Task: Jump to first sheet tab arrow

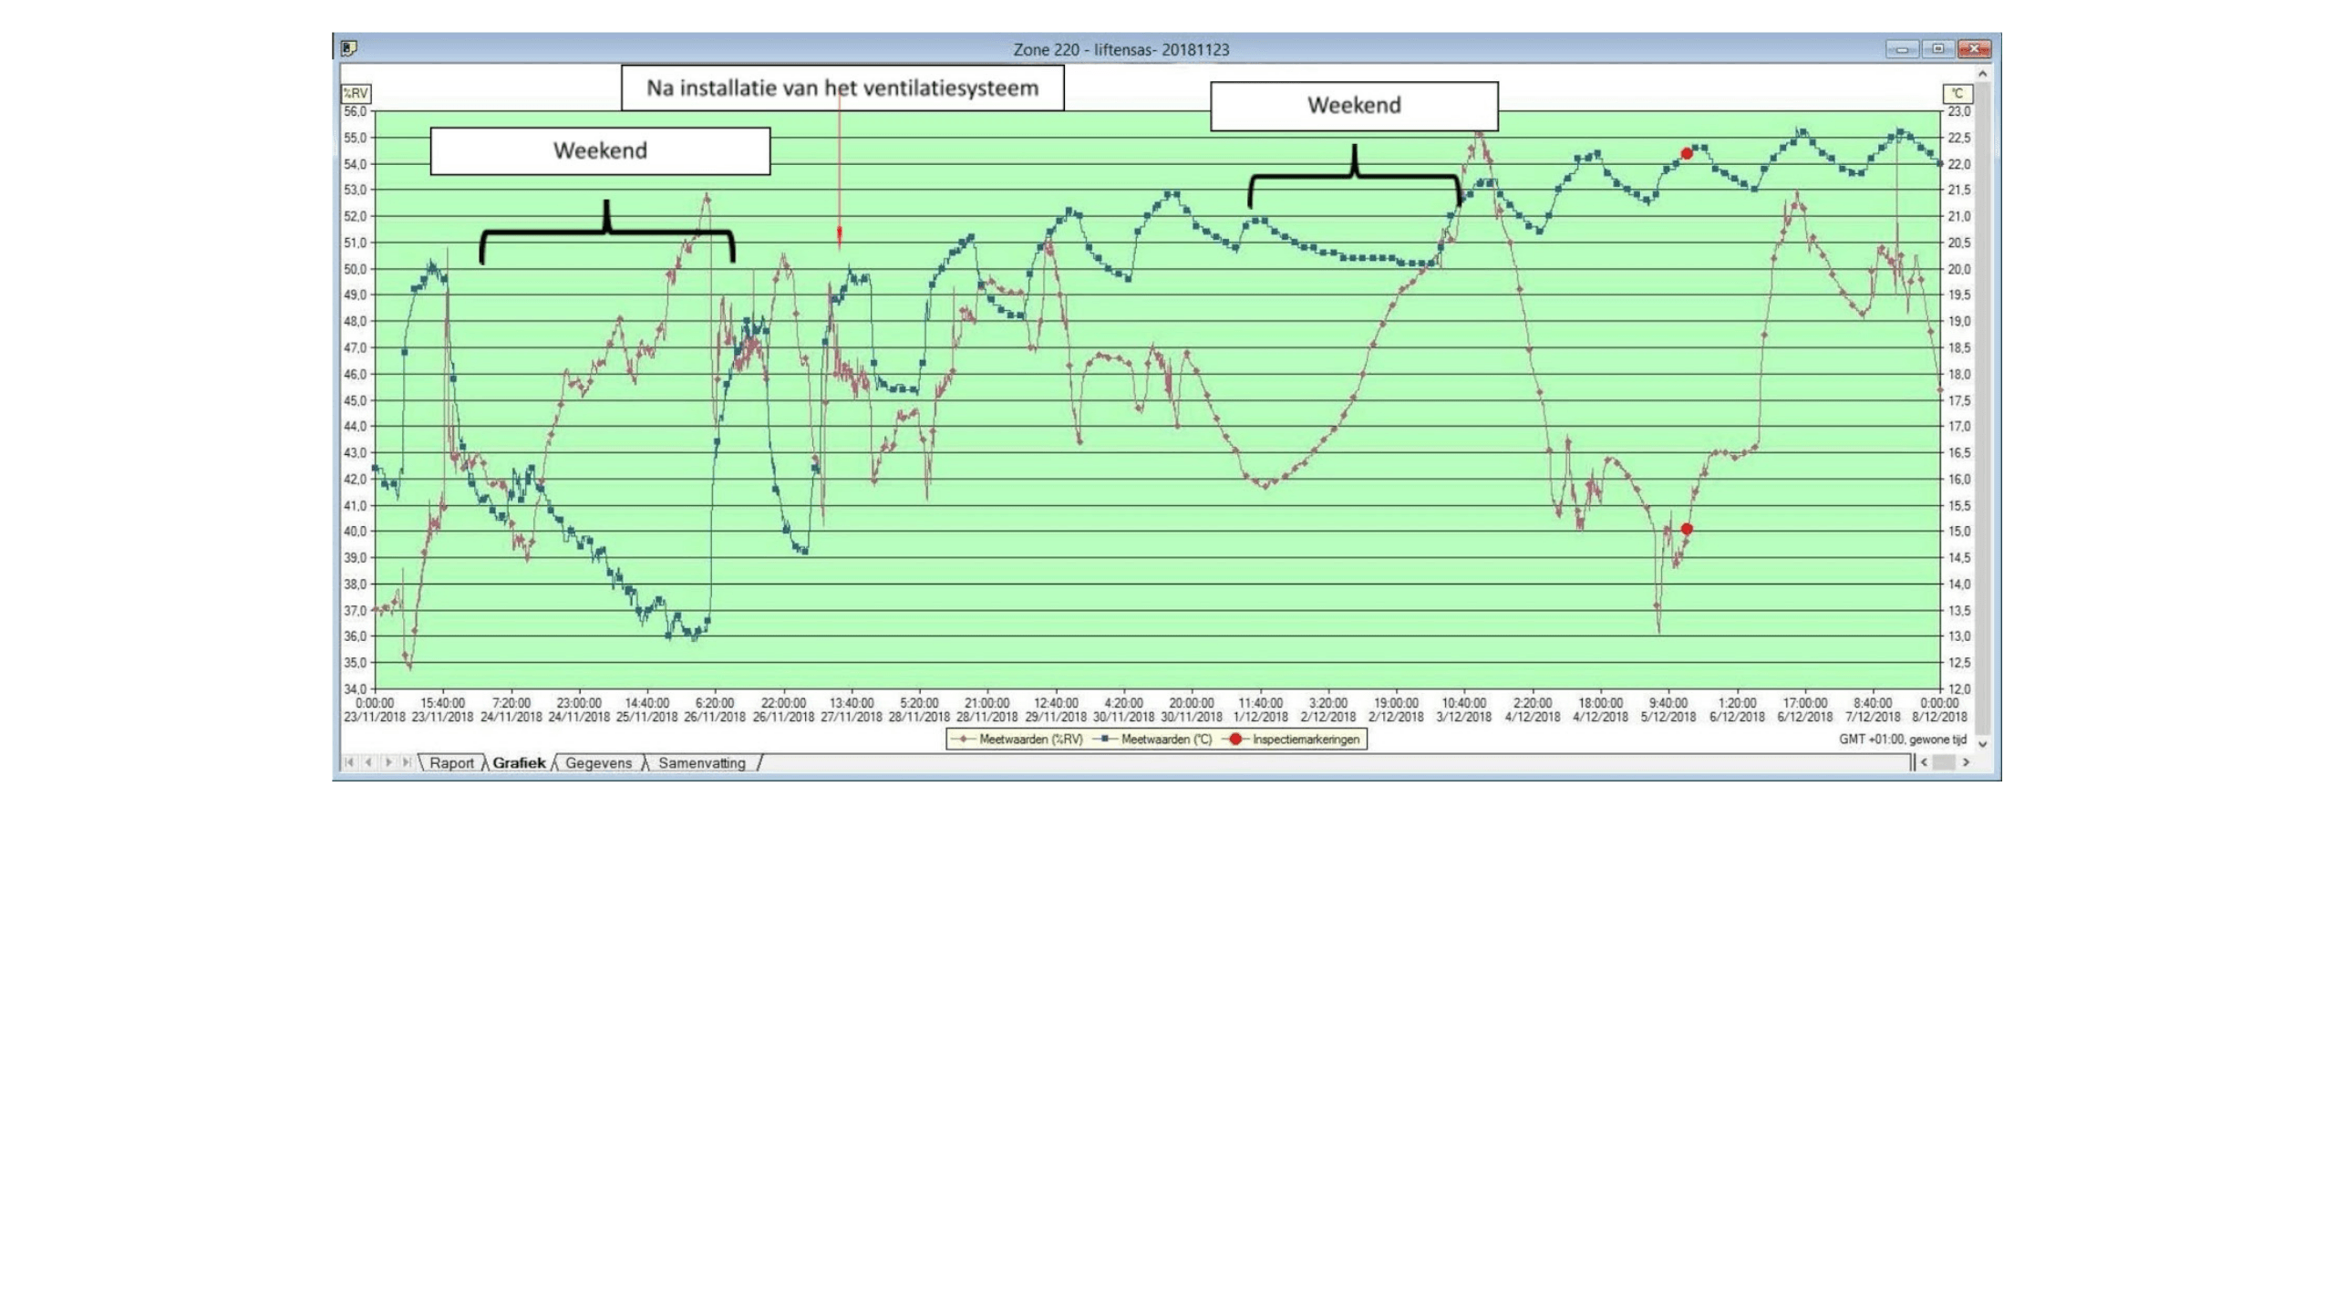Action: click(349, 762)
